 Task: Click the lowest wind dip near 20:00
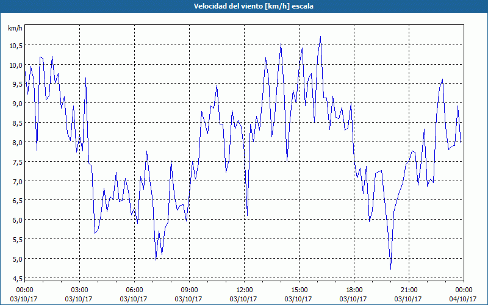click(390, 269)
